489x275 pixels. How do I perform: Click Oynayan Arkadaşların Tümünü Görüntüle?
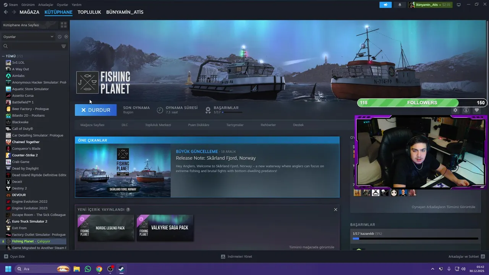pos(444,207)
